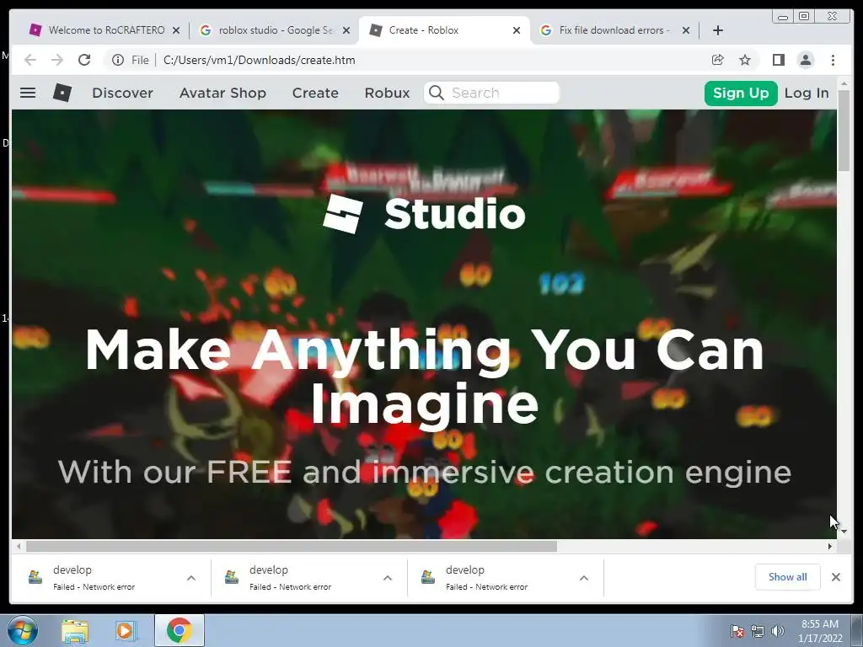Bookmark this tab with star icon
The width and height of the screenshot is (863, 647).
tap(745, 60)
